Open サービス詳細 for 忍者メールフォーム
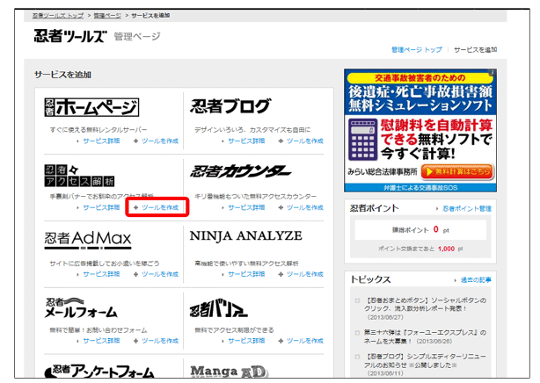This screenshot has height=383, width=540. coord(101,341)
